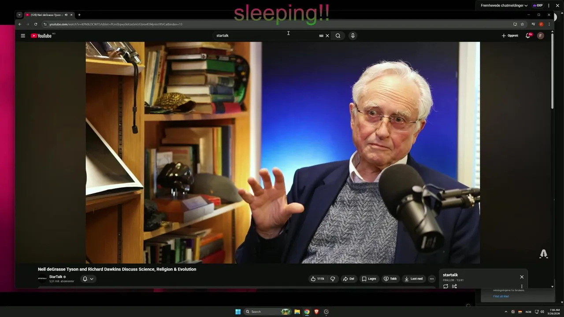Clear the startalk search text
This screenshot has height=317, width=564.
[327, 36]
